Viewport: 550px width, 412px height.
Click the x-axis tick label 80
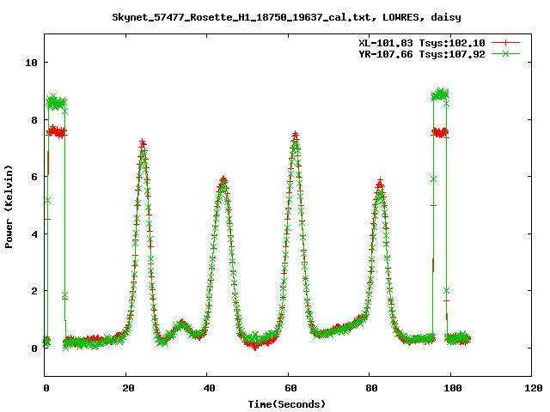point(371,388)
